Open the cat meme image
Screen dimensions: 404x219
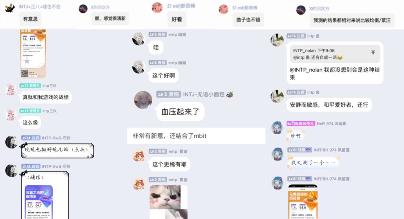click(168, 202)
